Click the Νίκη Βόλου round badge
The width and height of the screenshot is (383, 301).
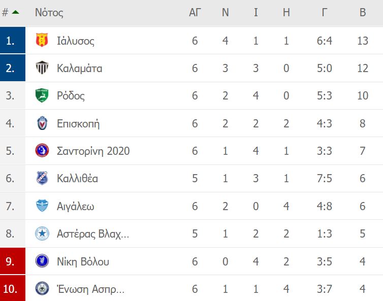point(42,261)
